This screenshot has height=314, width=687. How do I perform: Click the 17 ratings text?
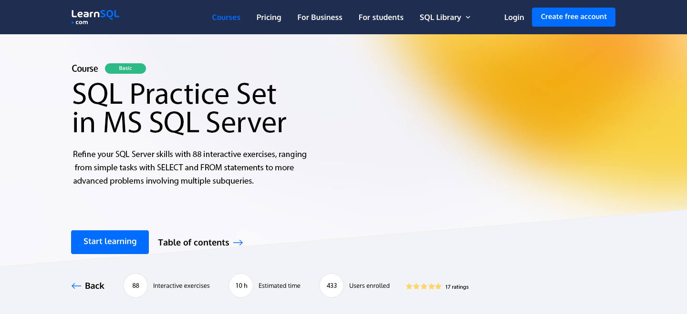click(457, 287)
